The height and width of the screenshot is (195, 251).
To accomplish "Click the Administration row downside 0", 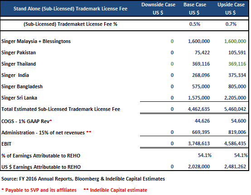I will 172,132.
